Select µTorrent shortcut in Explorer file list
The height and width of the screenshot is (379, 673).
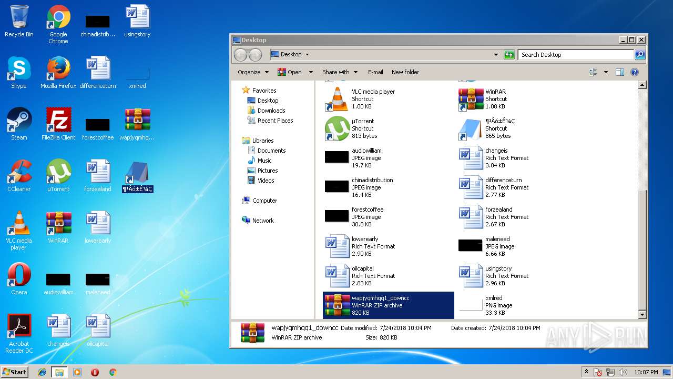[x=388, y=128]
